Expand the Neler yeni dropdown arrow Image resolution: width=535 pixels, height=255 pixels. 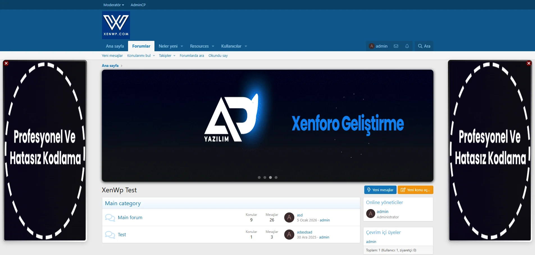point(182,46)
